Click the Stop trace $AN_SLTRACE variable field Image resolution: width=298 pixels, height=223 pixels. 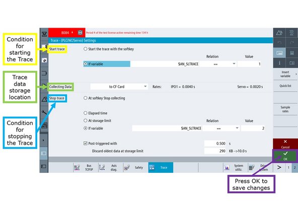pyautogui.click(x=167, y=128)
